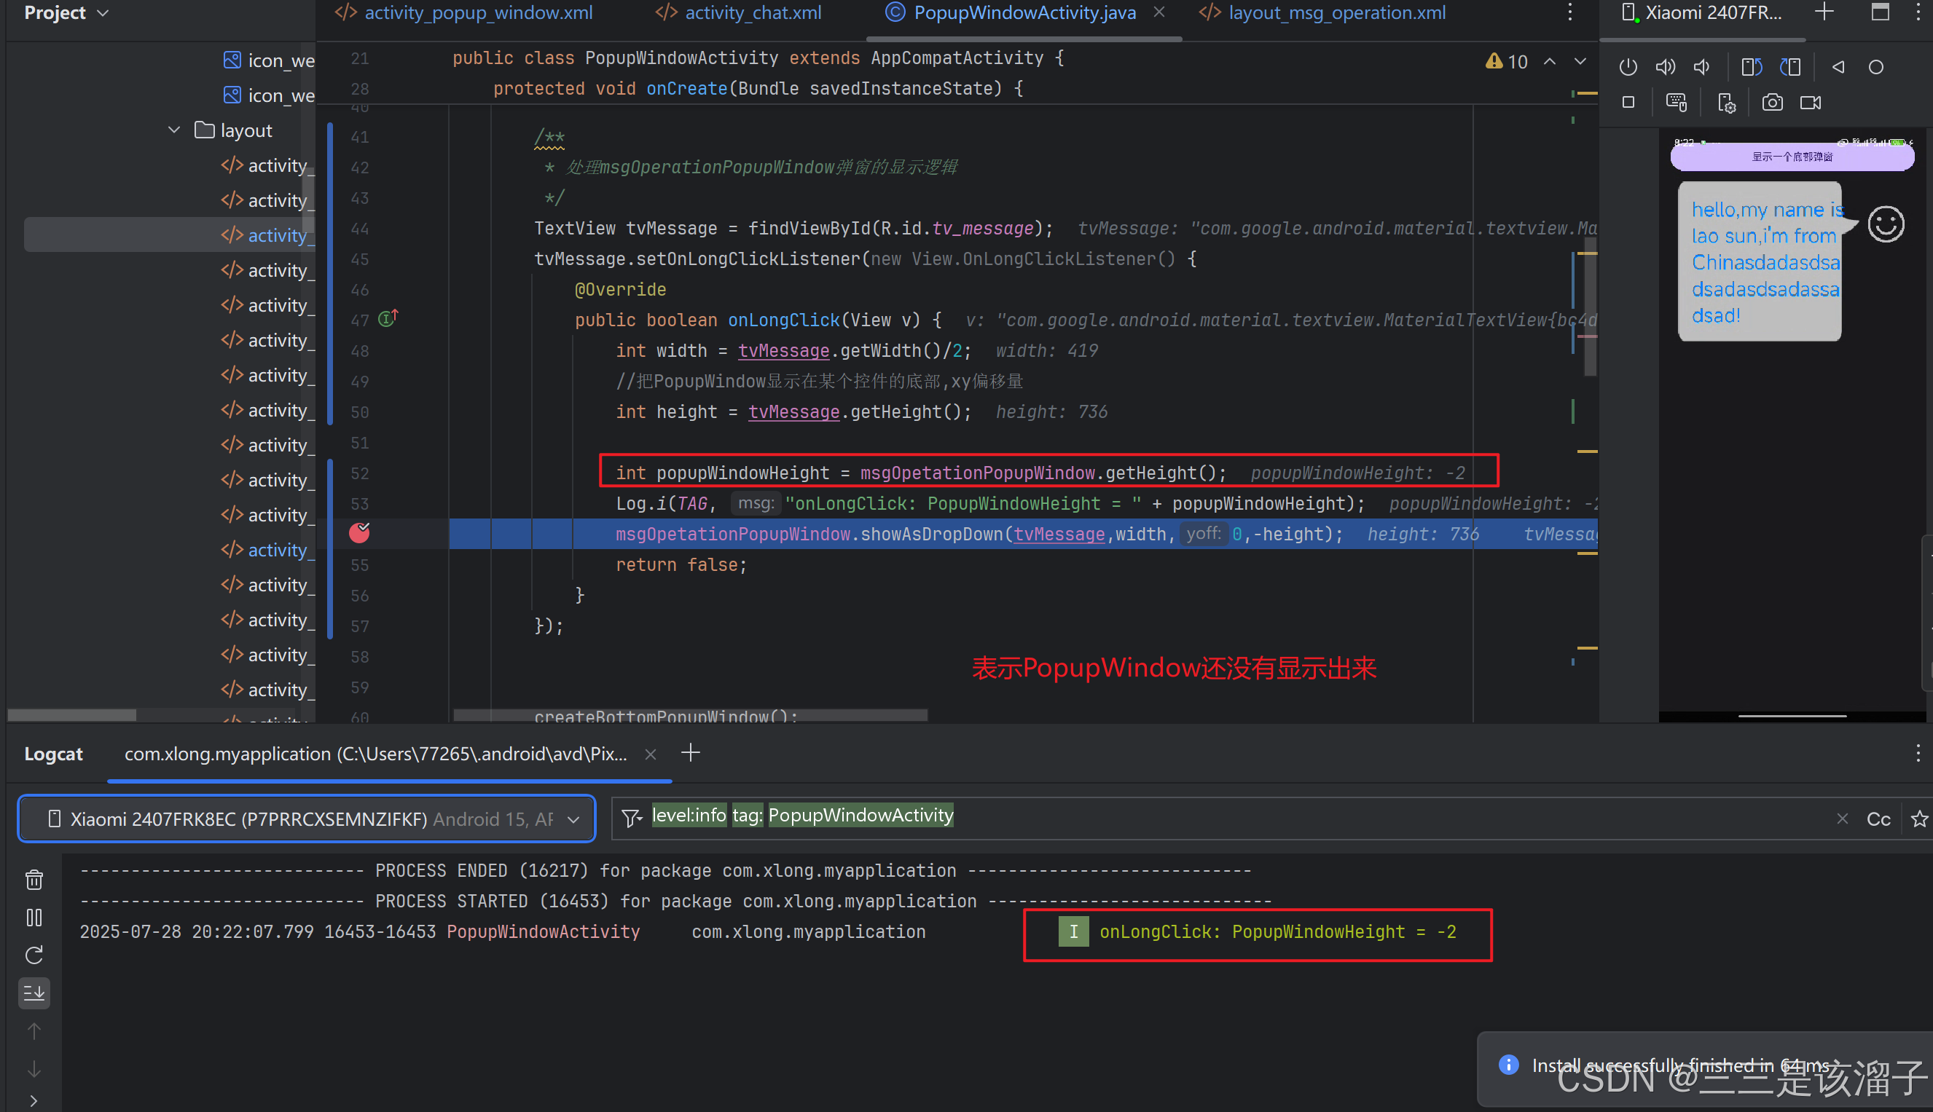Jump to previous Logcat occurrence arrow
Image resolution: width=1933 pixels, height=1112 pixels.
[34, 1031]
